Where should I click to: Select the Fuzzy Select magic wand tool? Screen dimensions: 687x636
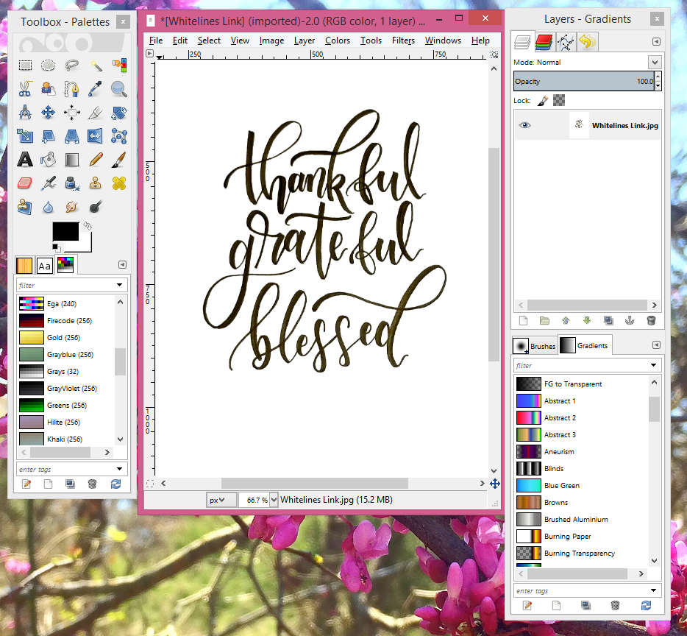96,66
